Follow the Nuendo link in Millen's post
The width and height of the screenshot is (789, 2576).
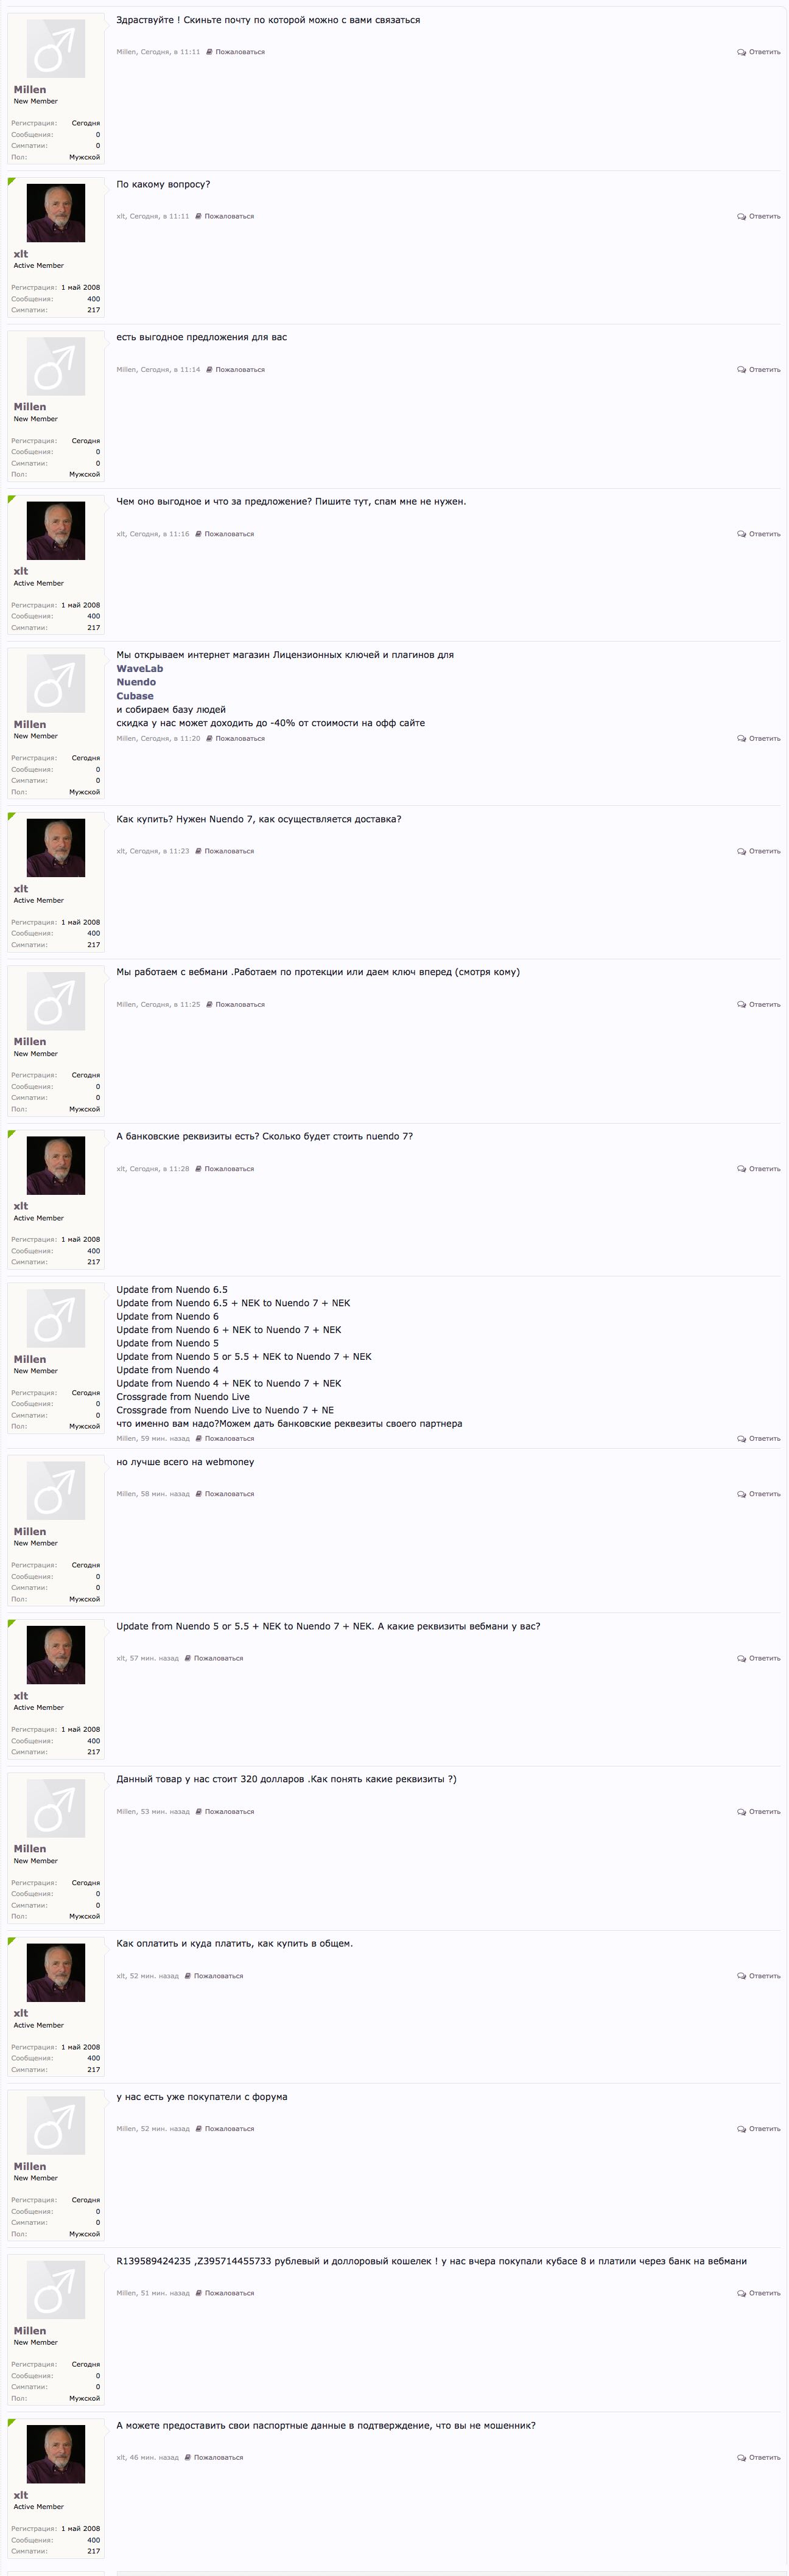(136, 682)
